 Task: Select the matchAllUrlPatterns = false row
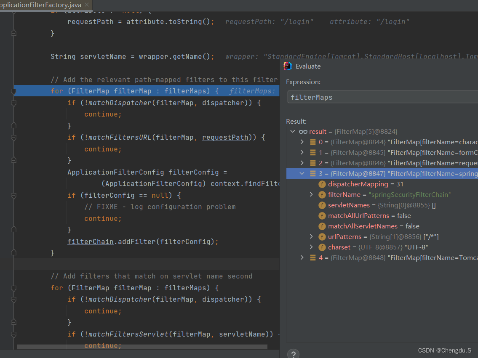382,215
